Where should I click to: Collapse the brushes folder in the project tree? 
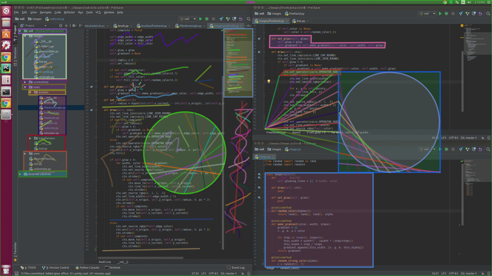[x=30, y=92]
